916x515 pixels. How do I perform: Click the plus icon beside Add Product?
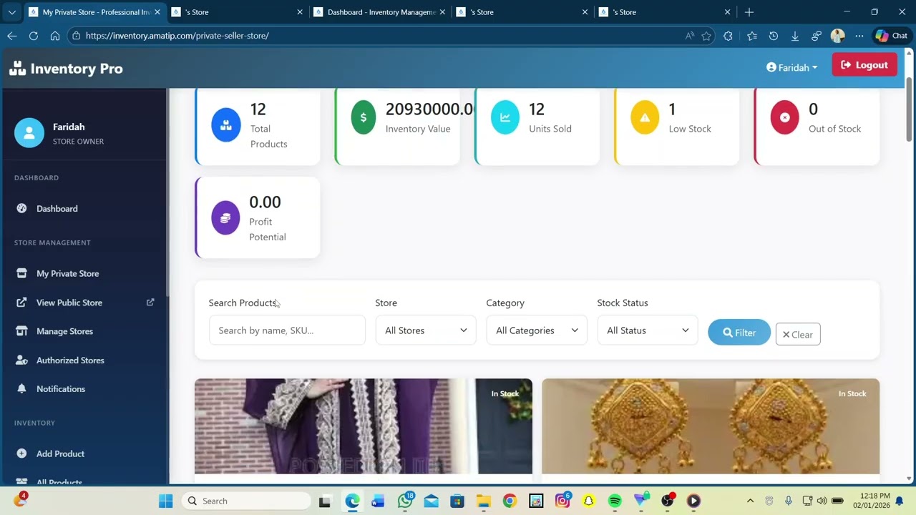(x=21, y=453)
